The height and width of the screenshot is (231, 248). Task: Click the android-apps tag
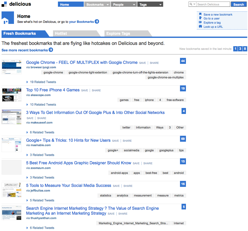pyautogui.click(x=119, y=173)
